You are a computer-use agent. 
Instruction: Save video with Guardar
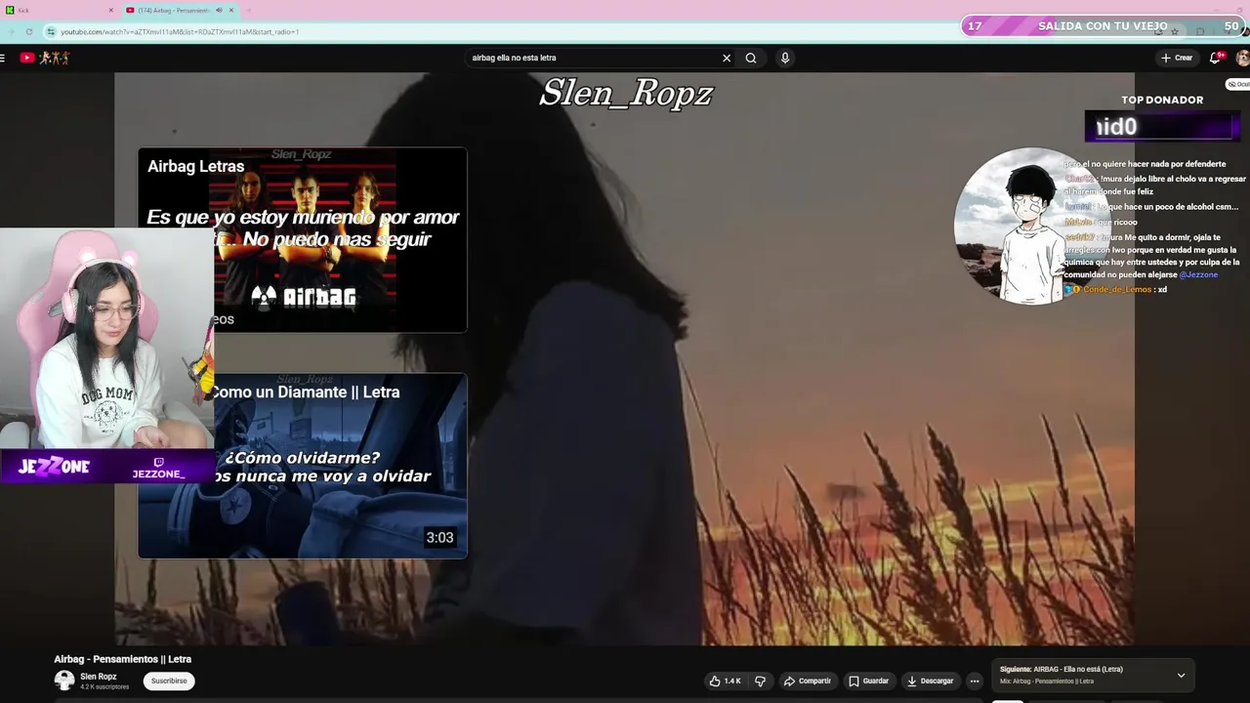[x=868, y=681]
